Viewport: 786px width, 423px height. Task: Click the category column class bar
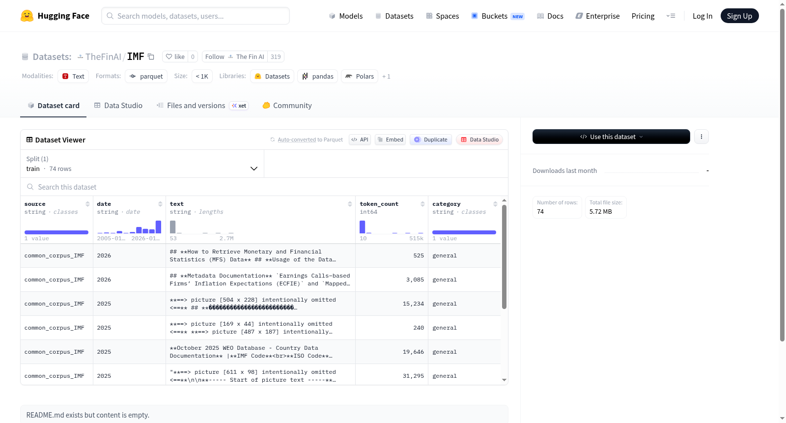464,232
